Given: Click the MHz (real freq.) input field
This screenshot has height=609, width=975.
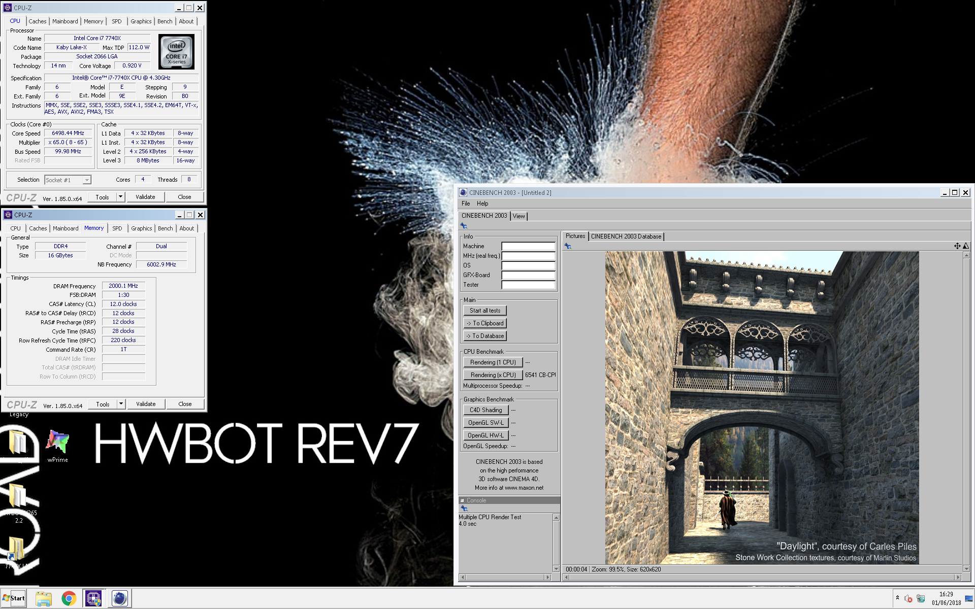Looking at the screenshot, I should coord(528,256).
